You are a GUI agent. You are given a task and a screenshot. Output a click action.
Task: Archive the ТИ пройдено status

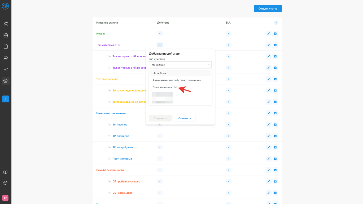click(x=275, y=136)
